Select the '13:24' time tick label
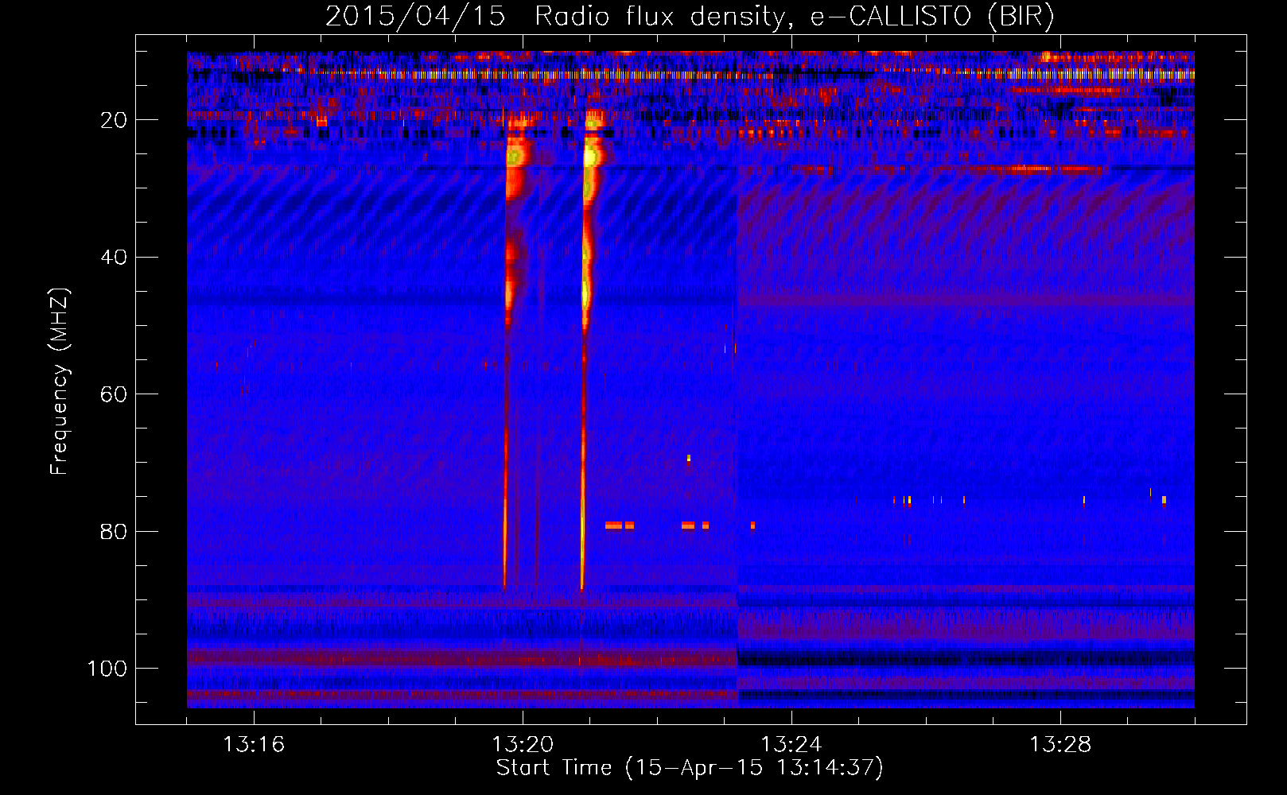 791,745
